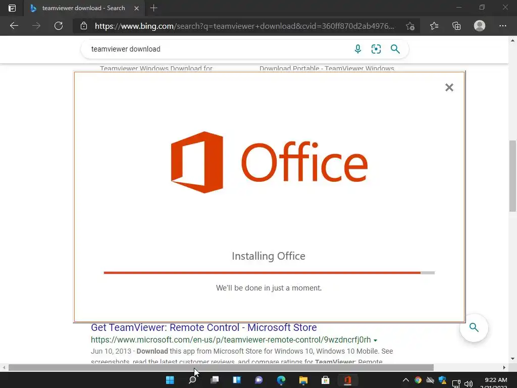The height and width of the screenshot is (388, 517).
Task: Open Widgets from taskbar
Action: 237,380
